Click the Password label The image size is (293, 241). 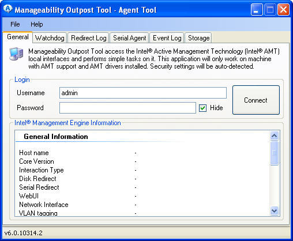tap(30, 108)
